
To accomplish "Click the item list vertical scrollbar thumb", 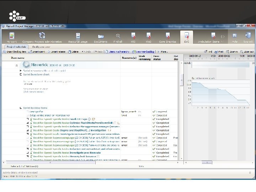I will coord(181,80).
